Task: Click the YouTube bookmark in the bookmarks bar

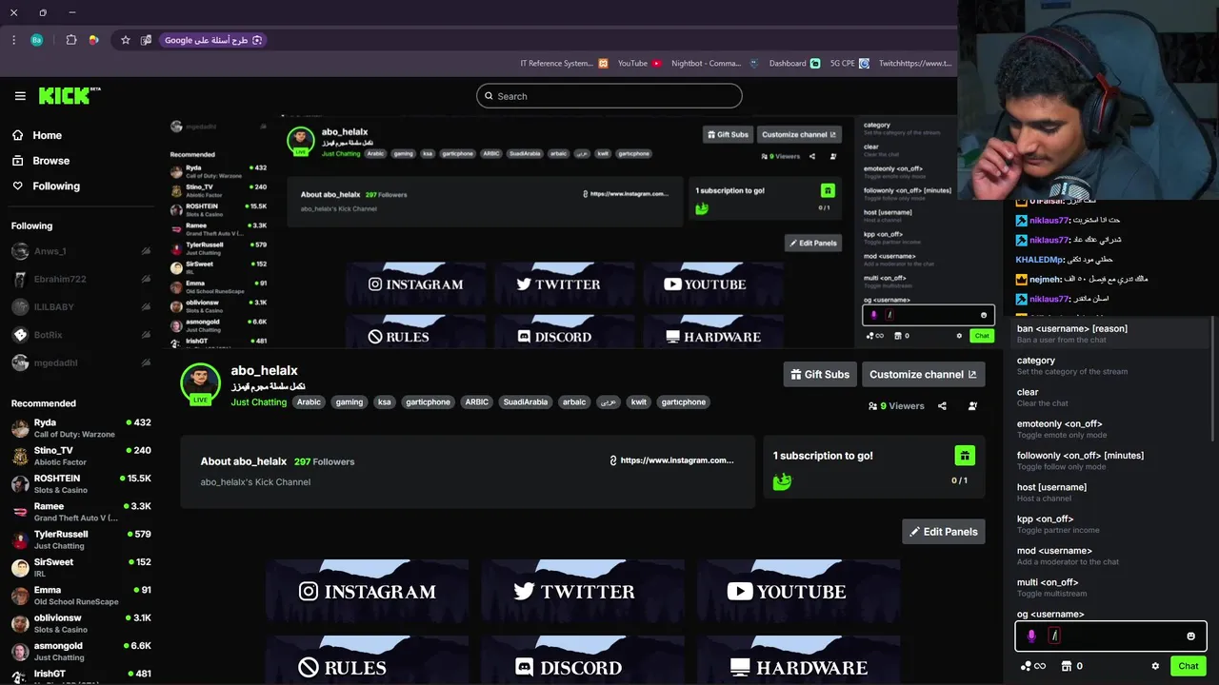Action: [639, 63]
